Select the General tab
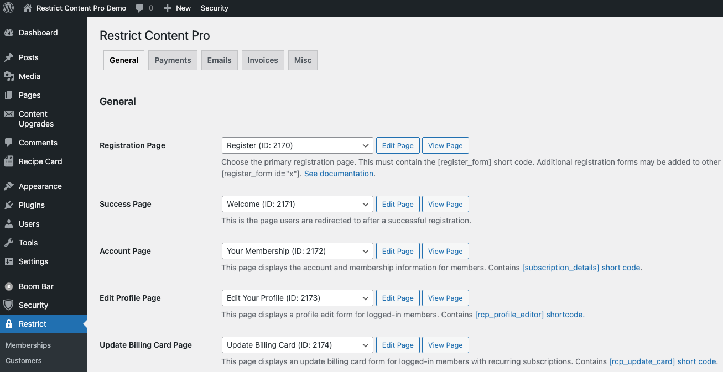Image resolution: width=723 pixels, height=372 pixels. [x=124, y=60]
